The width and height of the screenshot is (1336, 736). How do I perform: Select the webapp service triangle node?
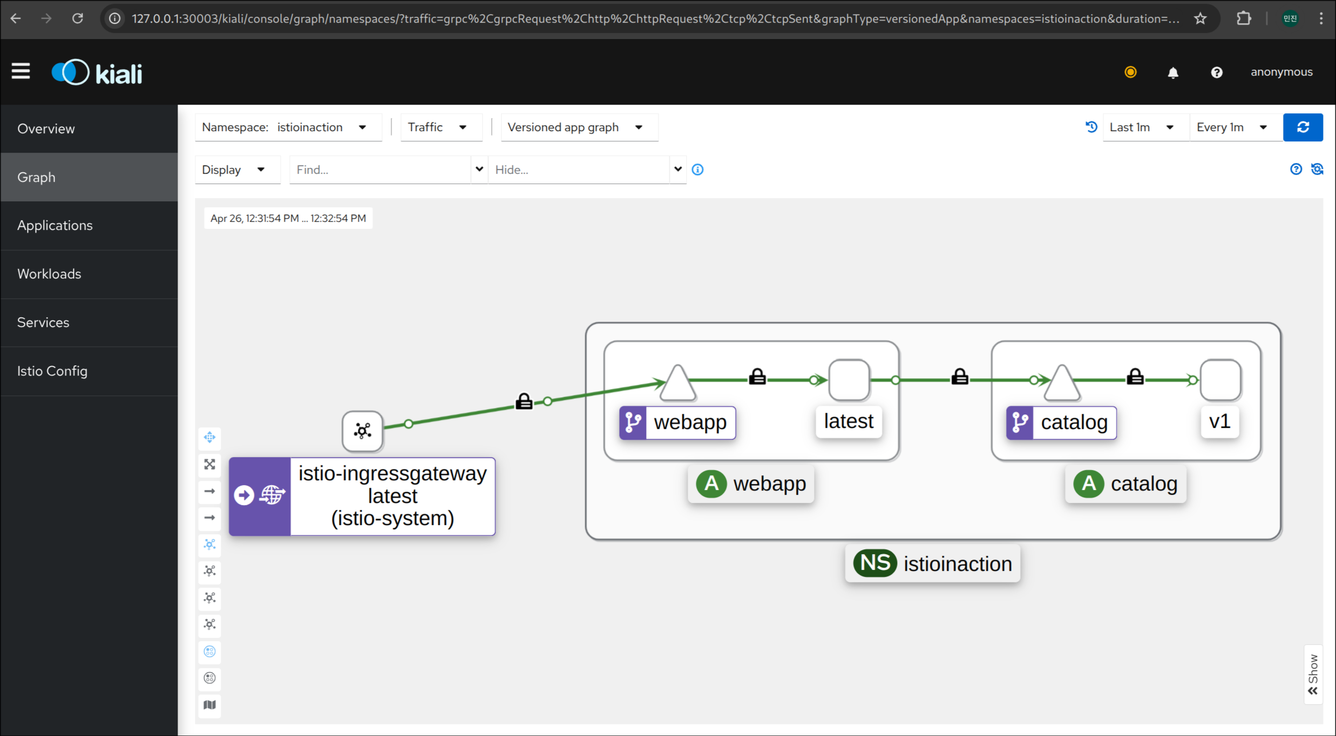click(678, 383)
